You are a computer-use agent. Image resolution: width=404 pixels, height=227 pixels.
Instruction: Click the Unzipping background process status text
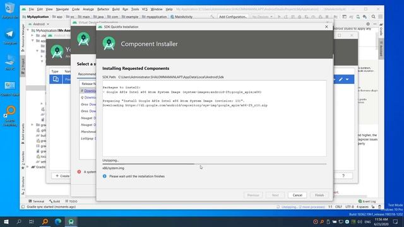point(303,207)
